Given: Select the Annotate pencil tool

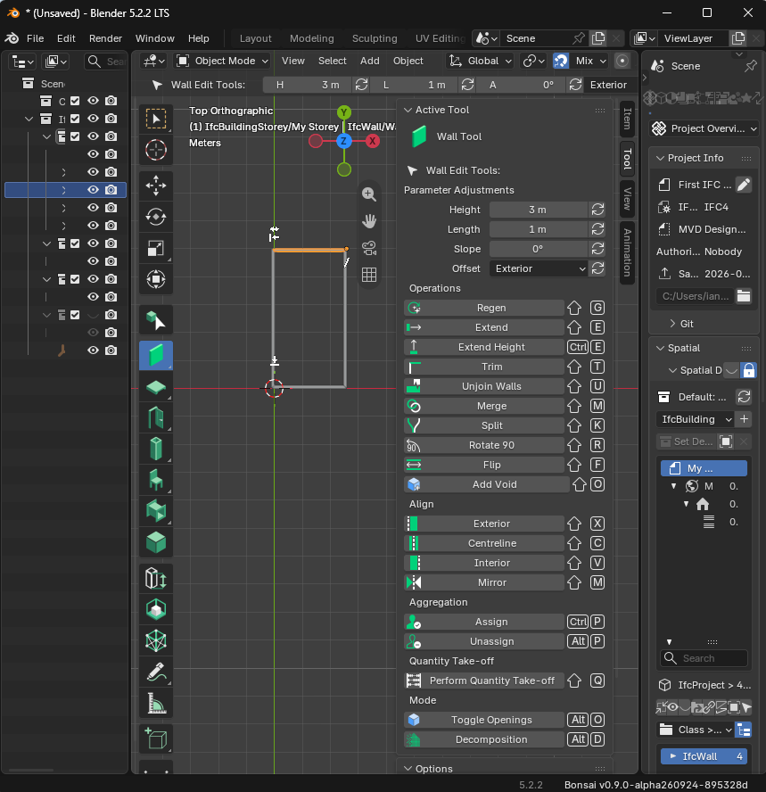Looking at the screenshot, I should click(156, 672).
